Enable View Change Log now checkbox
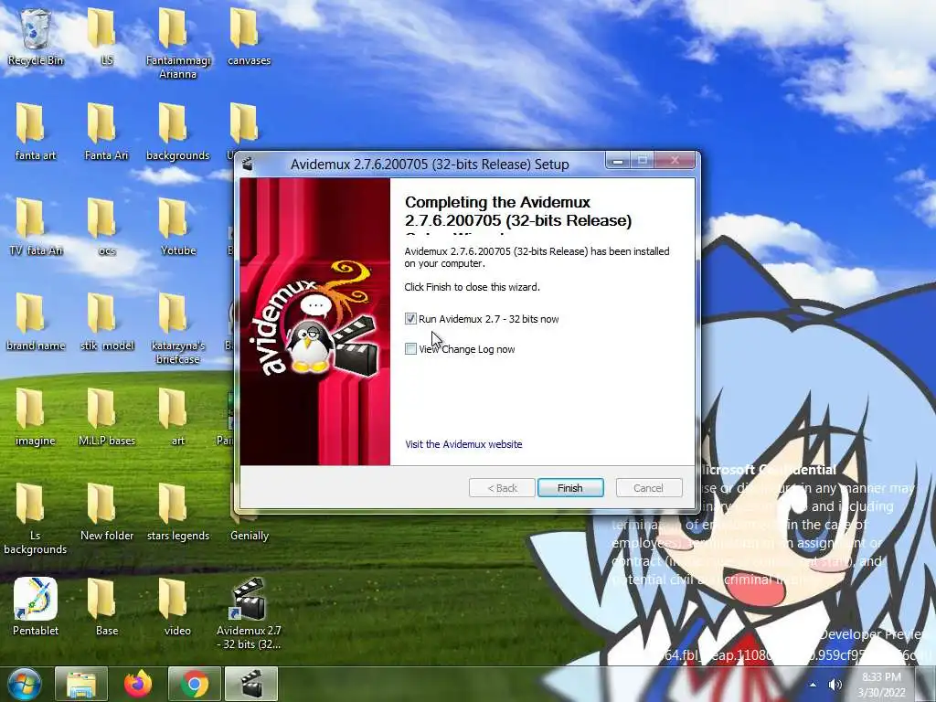 pos(410,348)
